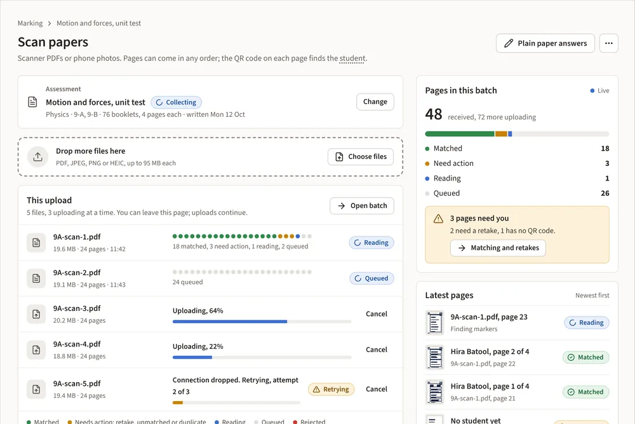Go to Marking in the breadcrumb
This screenshot has height=424, width=635.
(30, 23)
